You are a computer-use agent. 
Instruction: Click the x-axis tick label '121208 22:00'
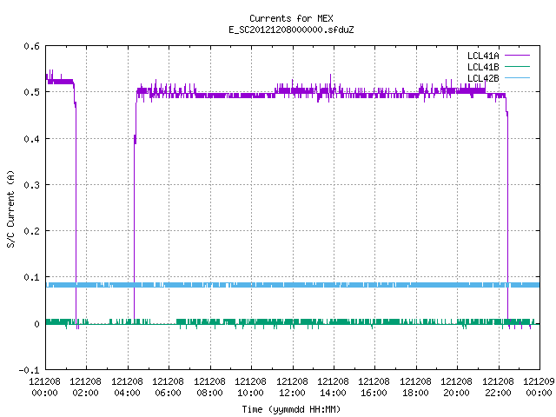498,387
